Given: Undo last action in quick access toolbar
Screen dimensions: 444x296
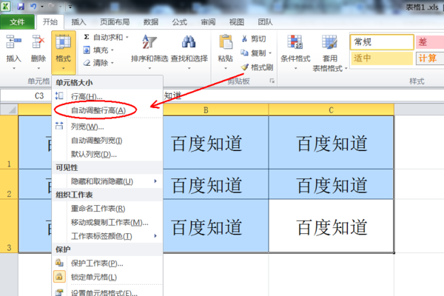Looking at the screenshot, I should tap(33, 6).
